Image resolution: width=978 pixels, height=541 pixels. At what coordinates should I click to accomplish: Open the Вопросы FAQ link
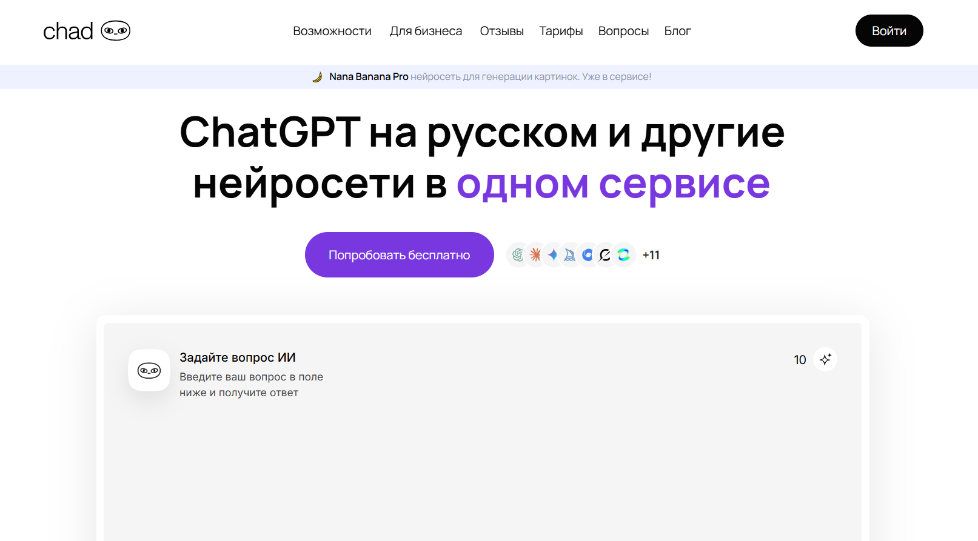[x=623, y=31]
